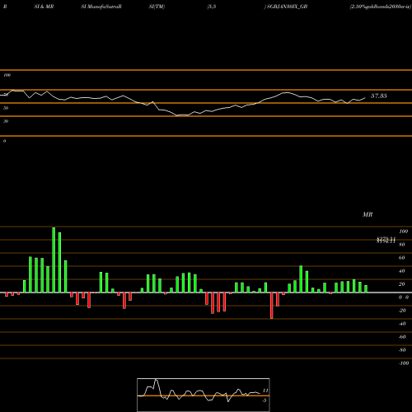
Task: Click the -60 label on the MR axis
Action: [x=402, y=337]
